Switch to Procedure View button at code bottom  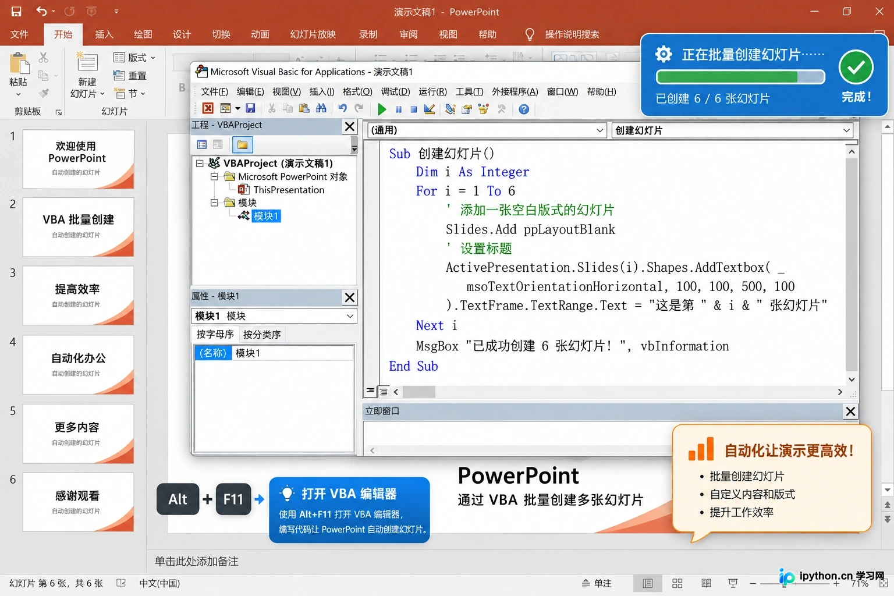371,392
